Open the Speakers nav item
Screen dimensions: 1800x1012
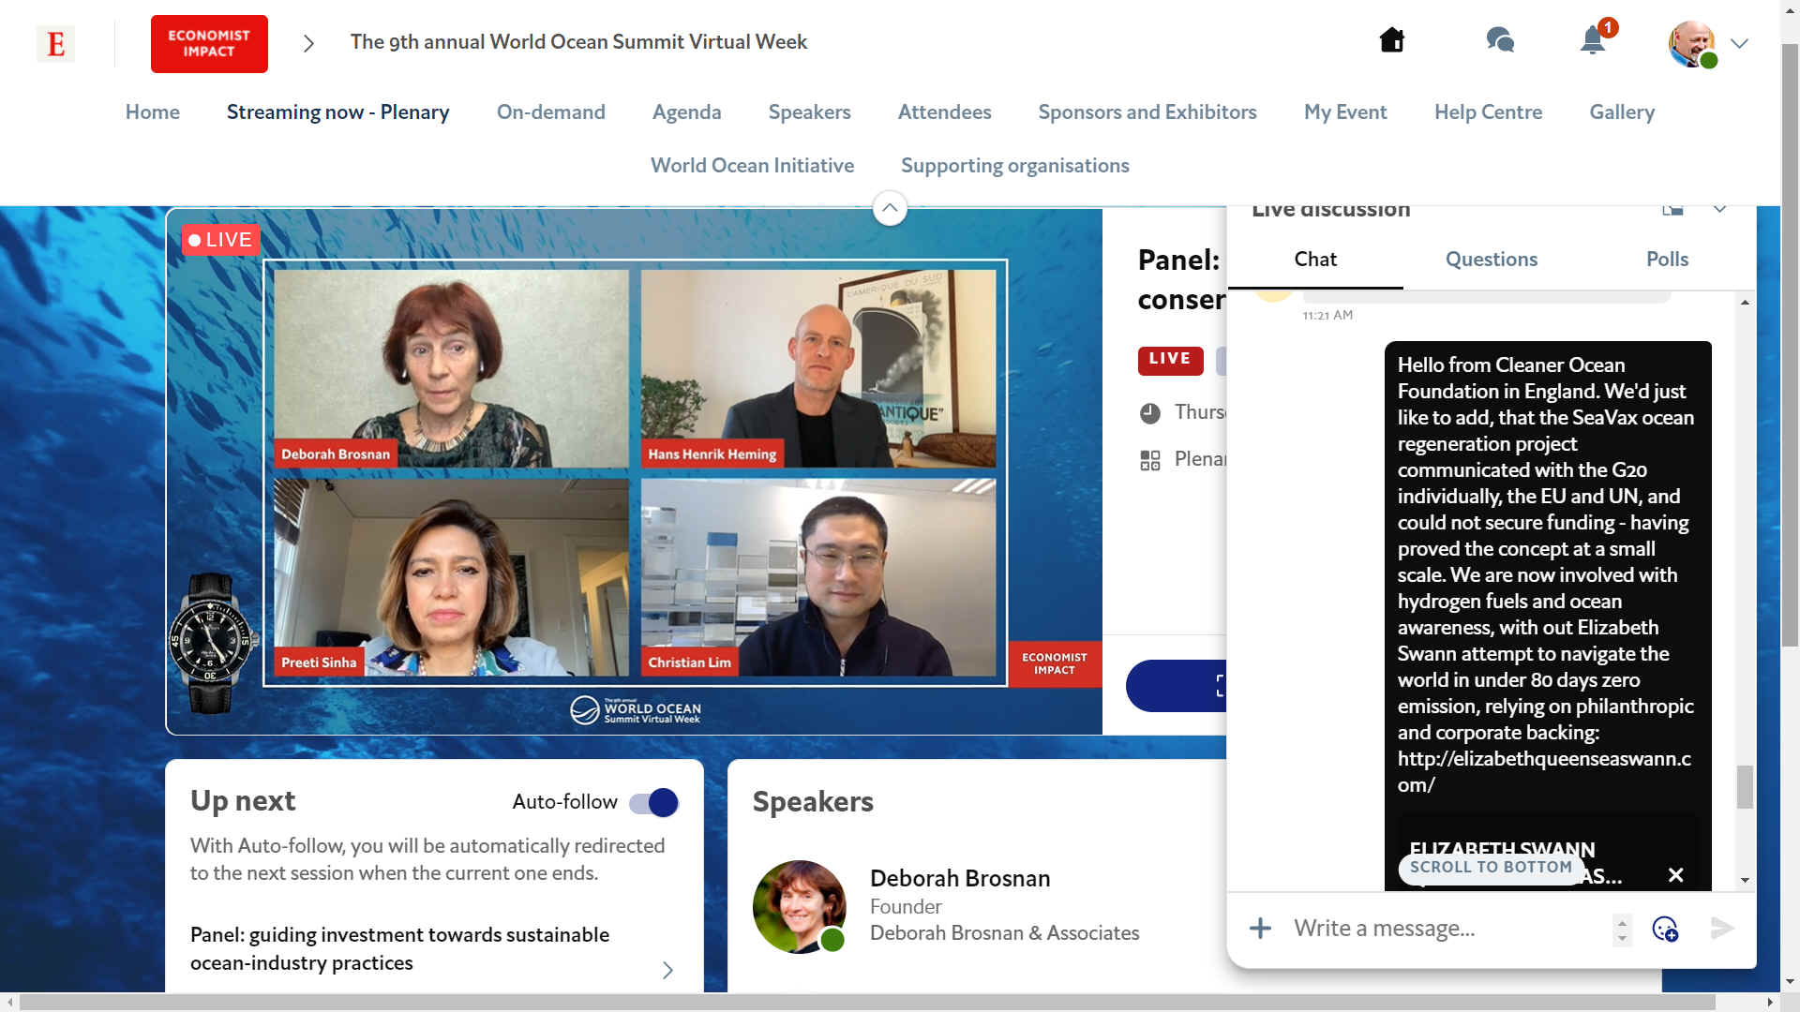pyautogui.click(x=810, y=112)
